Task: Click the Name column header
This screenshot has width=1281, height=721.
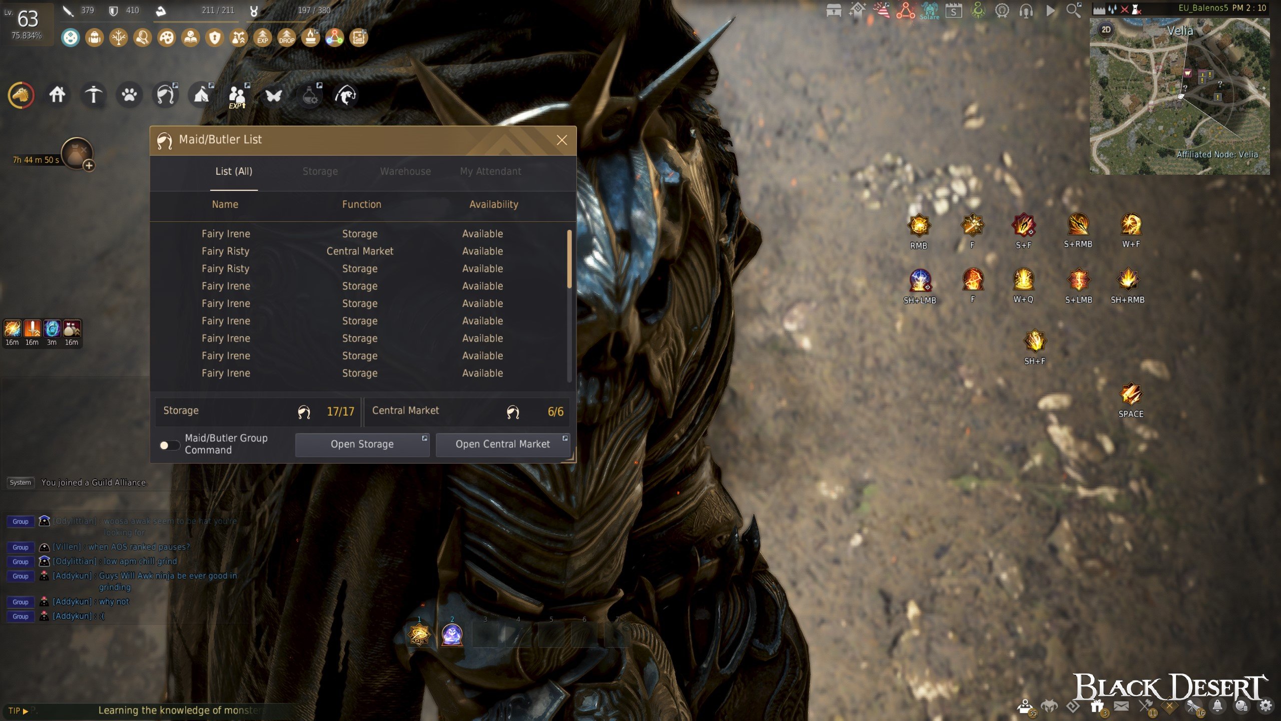Action: coord(225,204)
